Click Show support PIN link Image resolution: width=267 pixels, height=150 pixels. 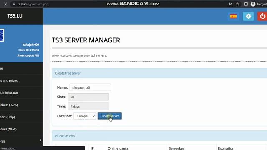(28, 55)
